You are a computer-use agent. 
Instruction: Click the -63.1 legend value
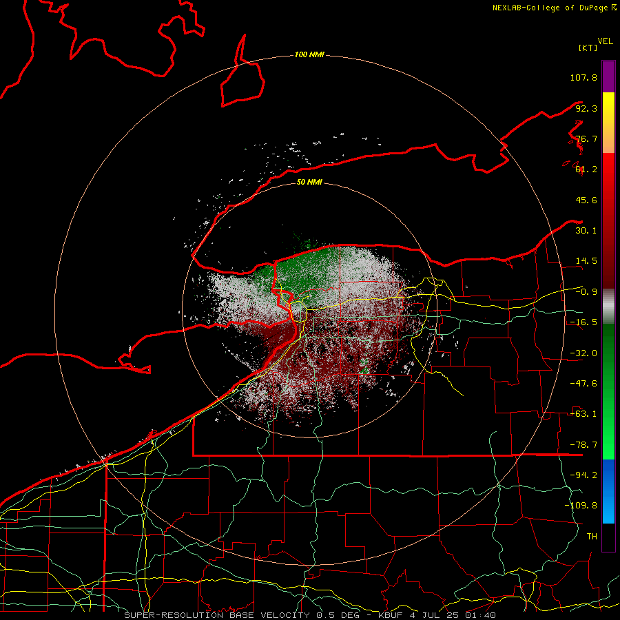pos(583,414)
